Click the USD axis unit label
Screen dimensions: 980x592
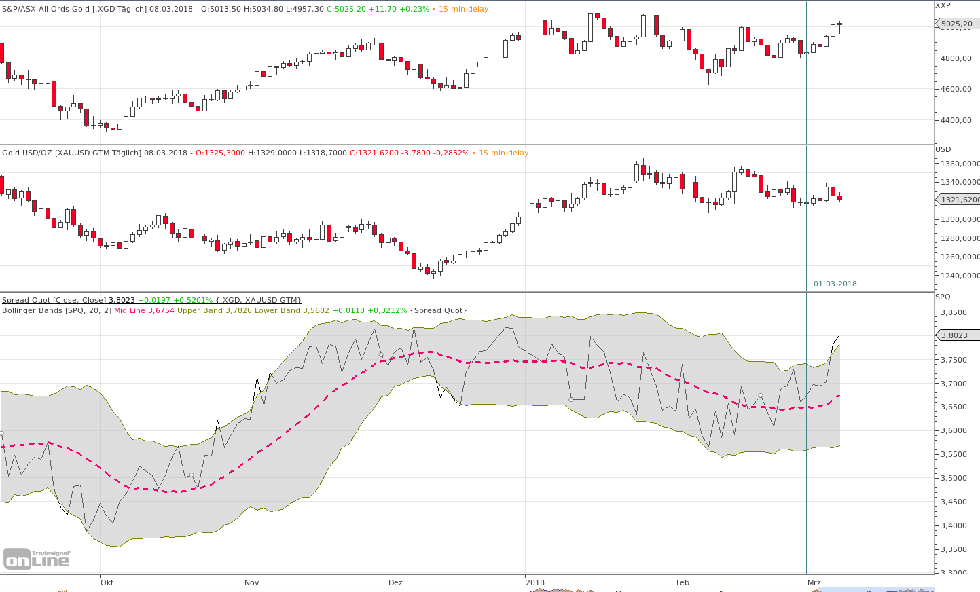943,149
